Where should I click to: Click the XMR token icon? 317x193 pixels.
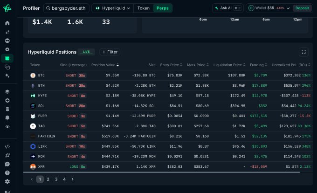pos(33,166)
